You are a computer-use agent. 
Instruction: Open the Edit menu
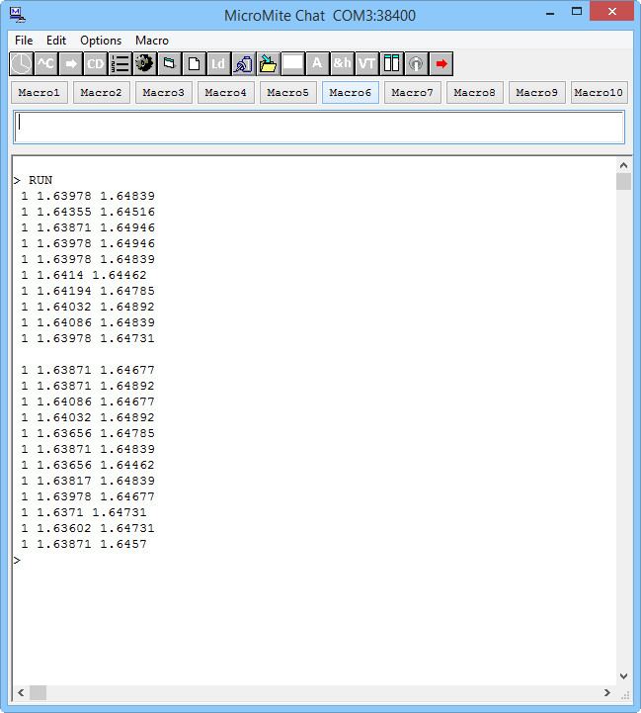pos(56,41)
